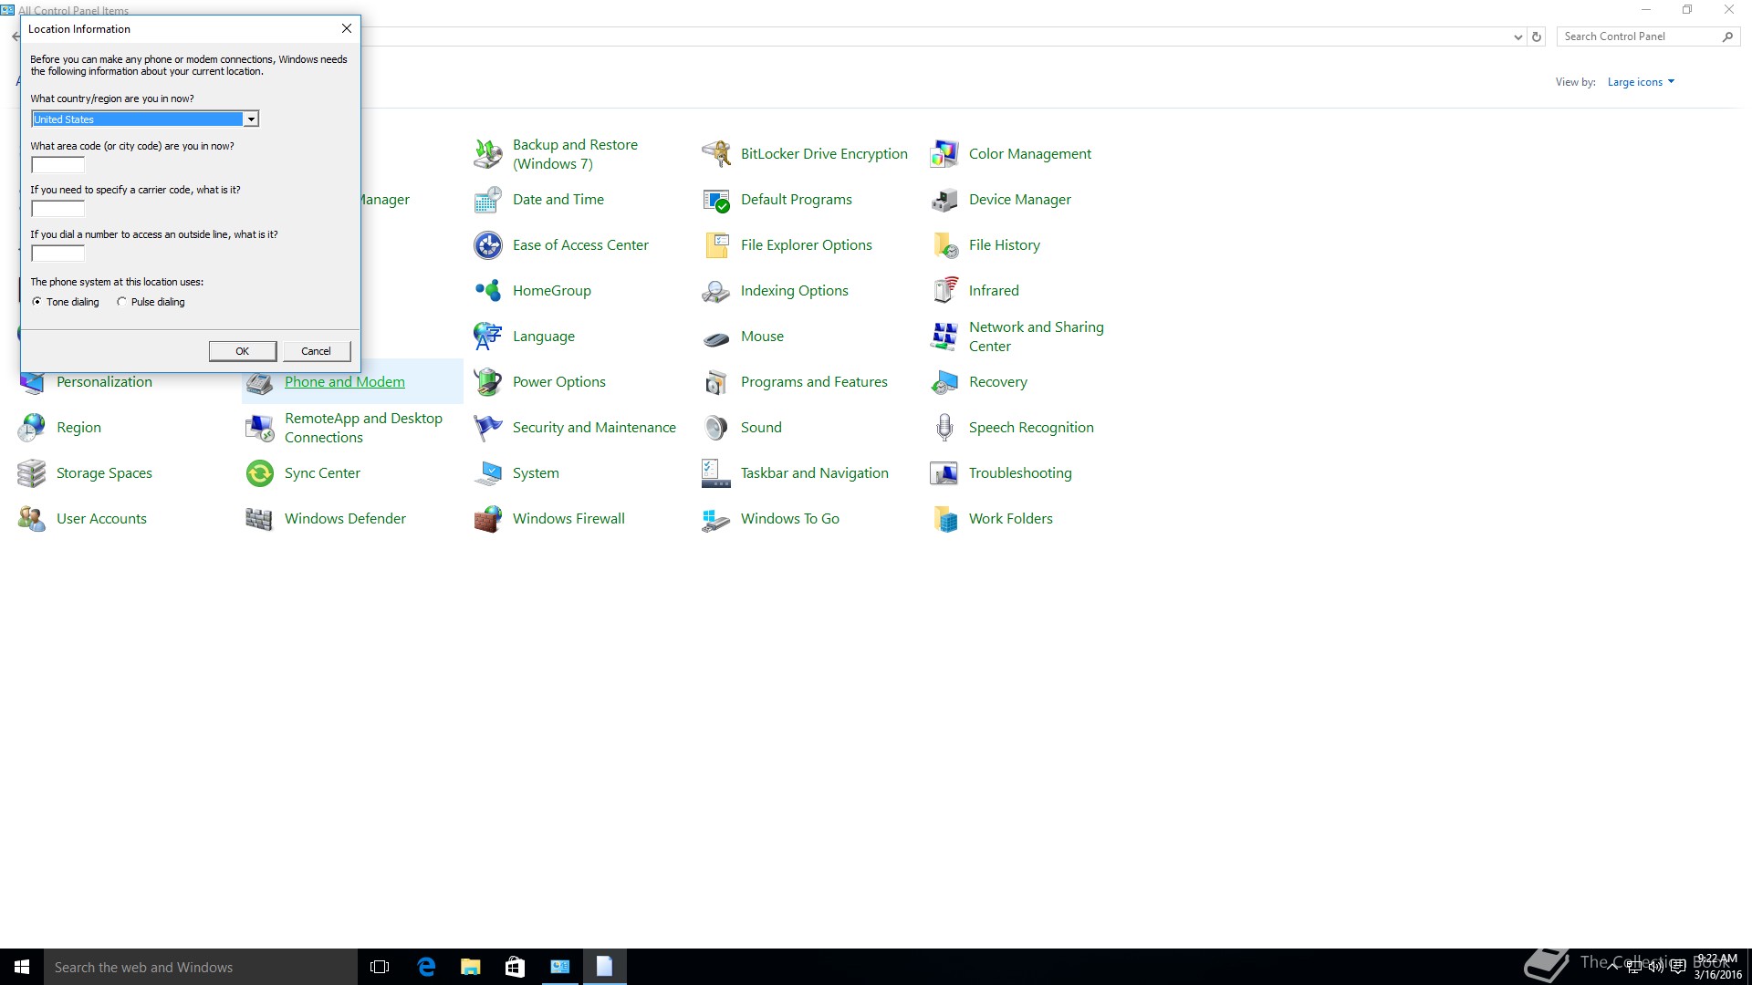The height and width of the screenshot is (985, 1752).
Task: Expand the address bar history dropdown arrow
Action: tap(1517, 37)
